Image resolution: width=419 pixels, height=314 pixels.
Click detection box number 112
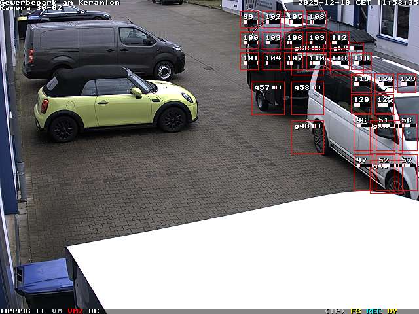coord(338,41)
